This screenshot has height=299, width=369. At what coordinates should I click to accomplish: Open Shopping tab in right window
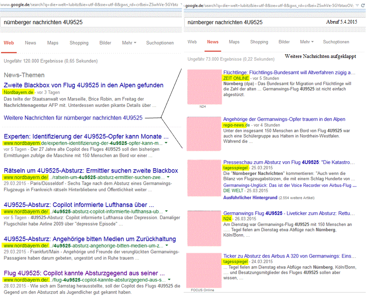coord(259,42)
